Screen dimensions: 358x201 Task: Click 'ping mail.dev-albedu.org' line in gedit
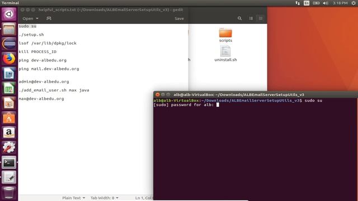coord(49,69)
